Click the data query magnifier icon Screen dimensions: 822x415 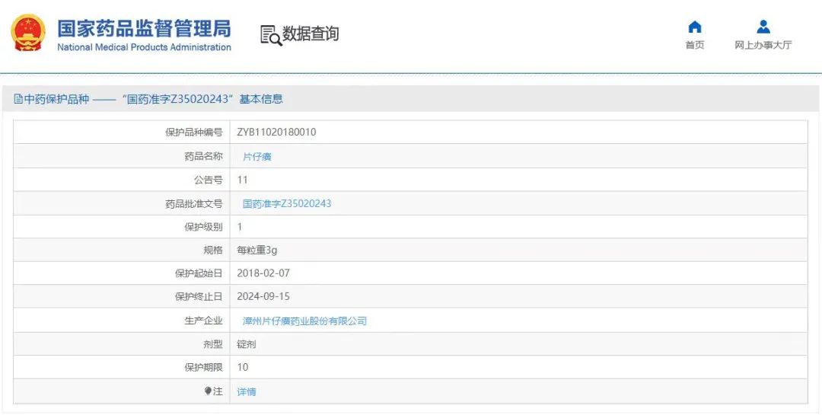click(x=271, y=35)
